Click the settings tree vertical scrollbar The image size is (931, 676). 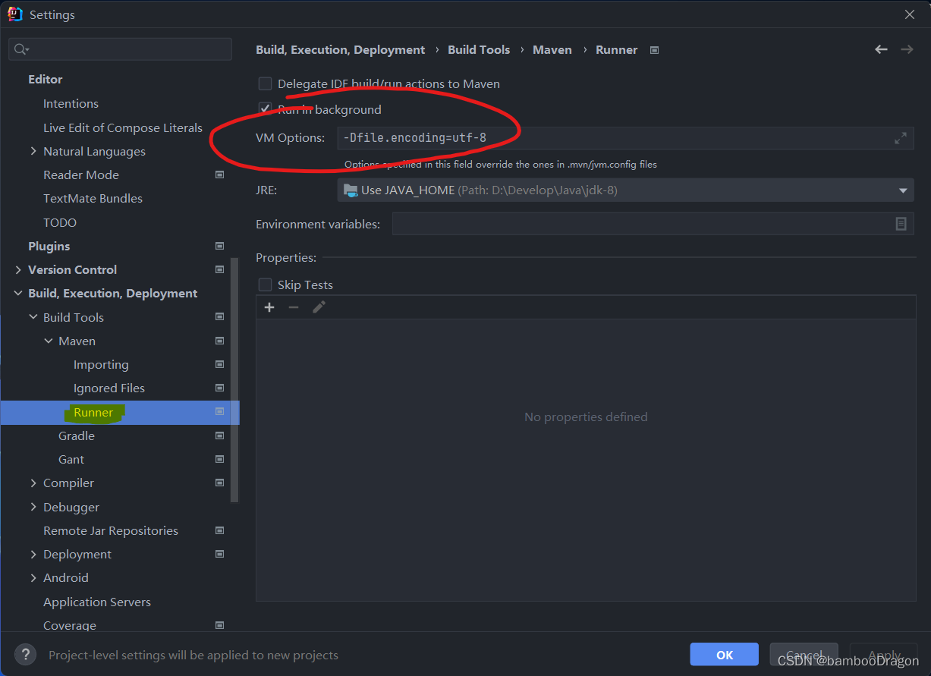[x=234, y=379]
